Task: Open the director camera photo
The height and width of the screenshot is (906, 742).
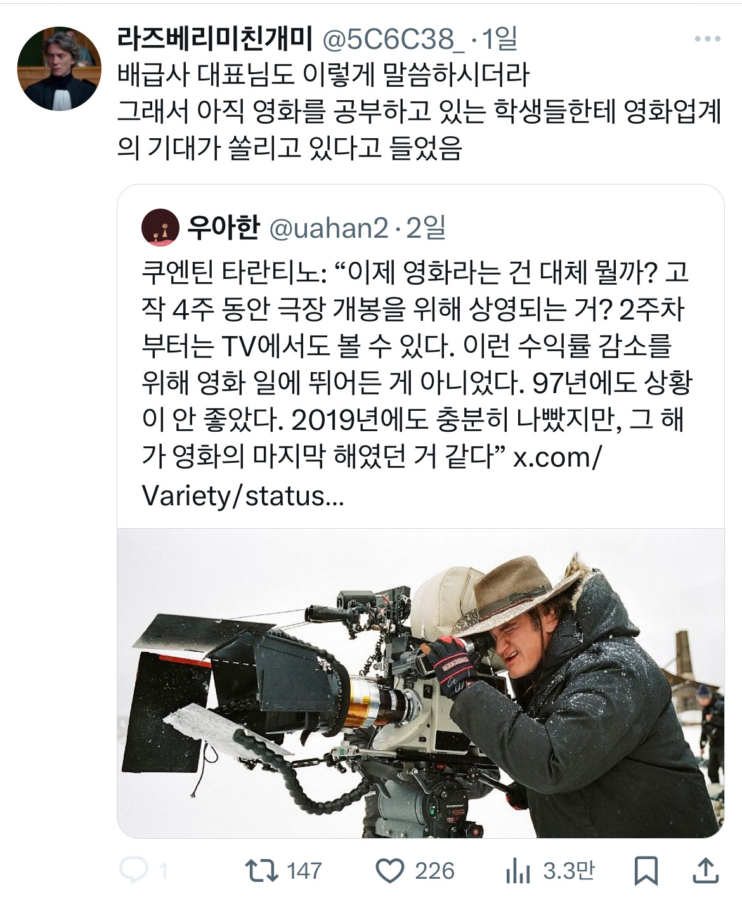Action: click(x=420, y=683)
